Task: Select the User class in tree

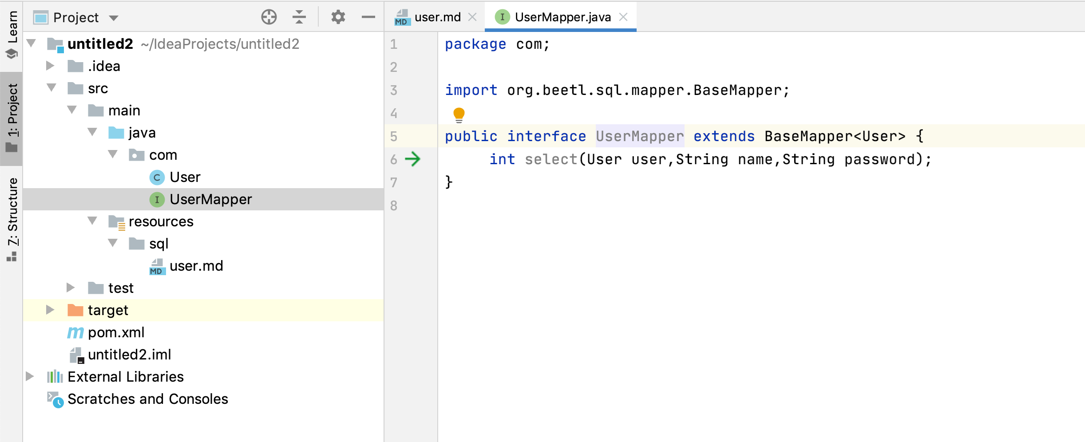Action: pyautogui.click(x=185, y=177)
